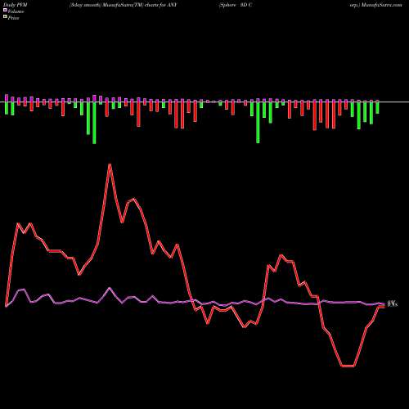Click the 'Daily PVM' chart title
This screenshot has height=409, width=409.
[16, 5]
